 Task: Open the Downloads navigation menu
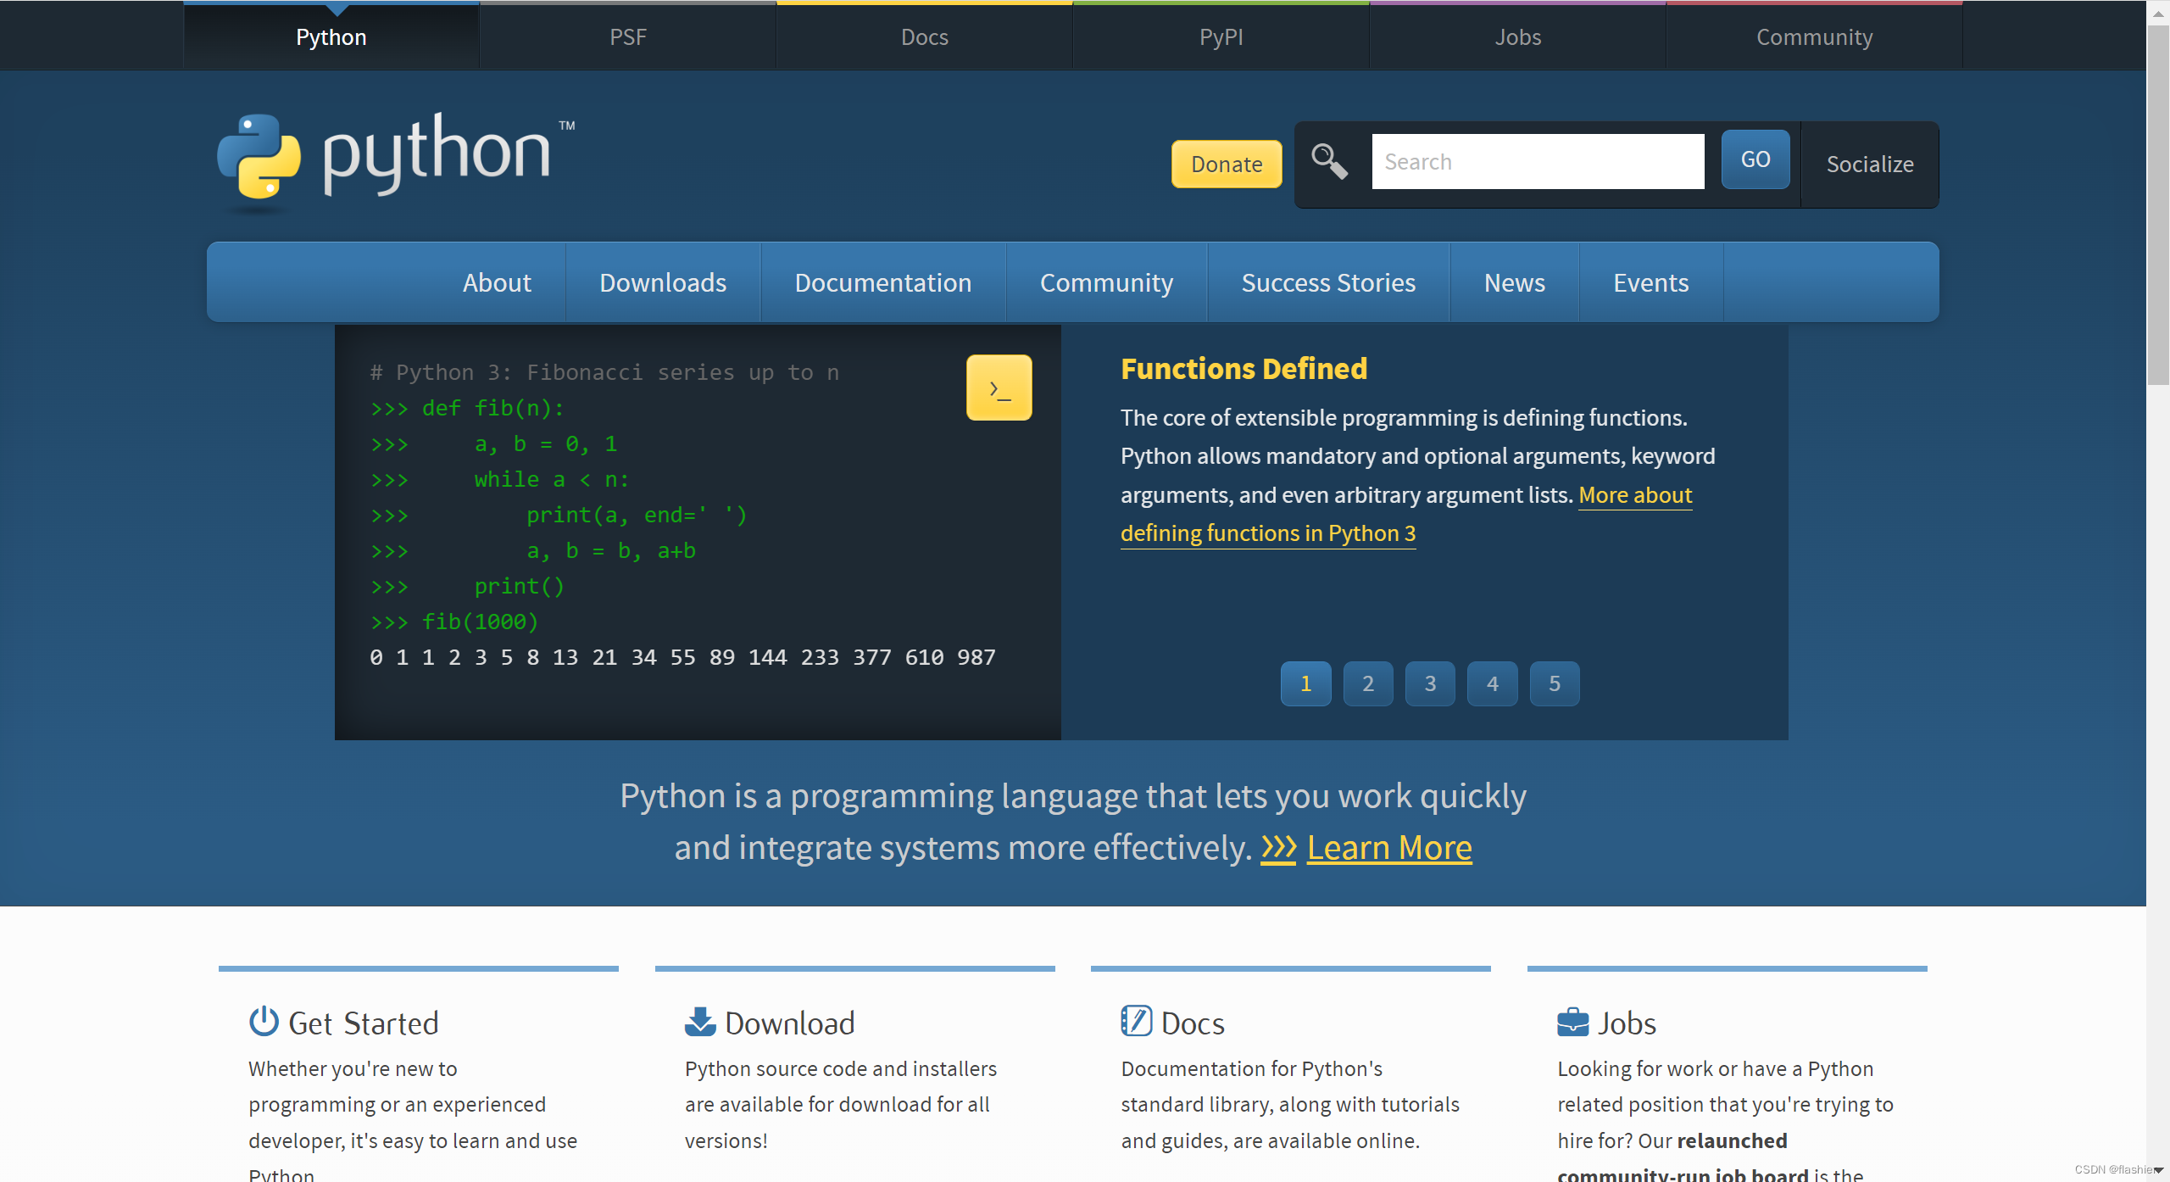[662, 282]
